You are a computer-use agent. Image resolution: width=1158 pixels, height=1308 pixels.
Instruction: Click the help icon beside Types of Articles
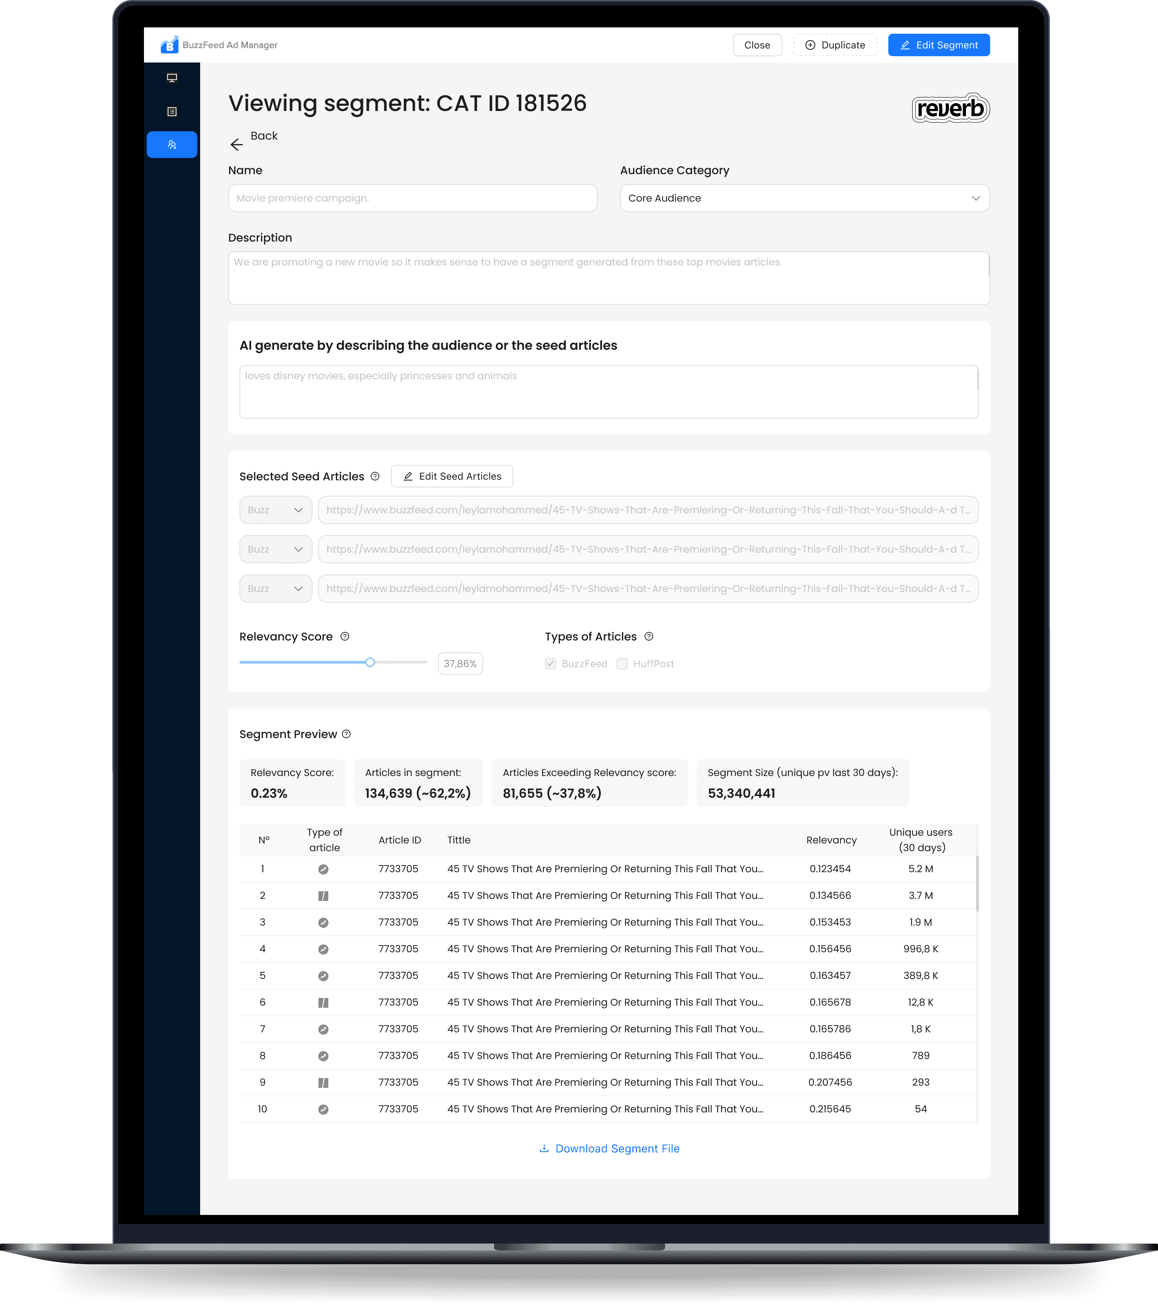pos(649,636)
